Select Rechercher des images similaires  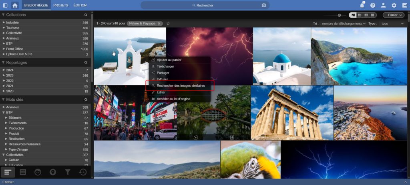point(181,86)
